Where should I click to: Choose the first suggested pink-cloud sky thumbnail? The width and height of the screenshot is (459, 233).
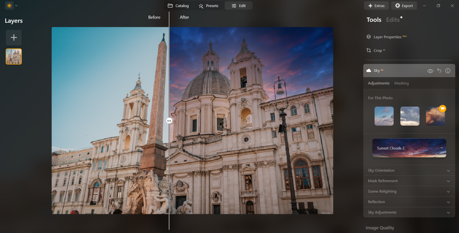384,116
